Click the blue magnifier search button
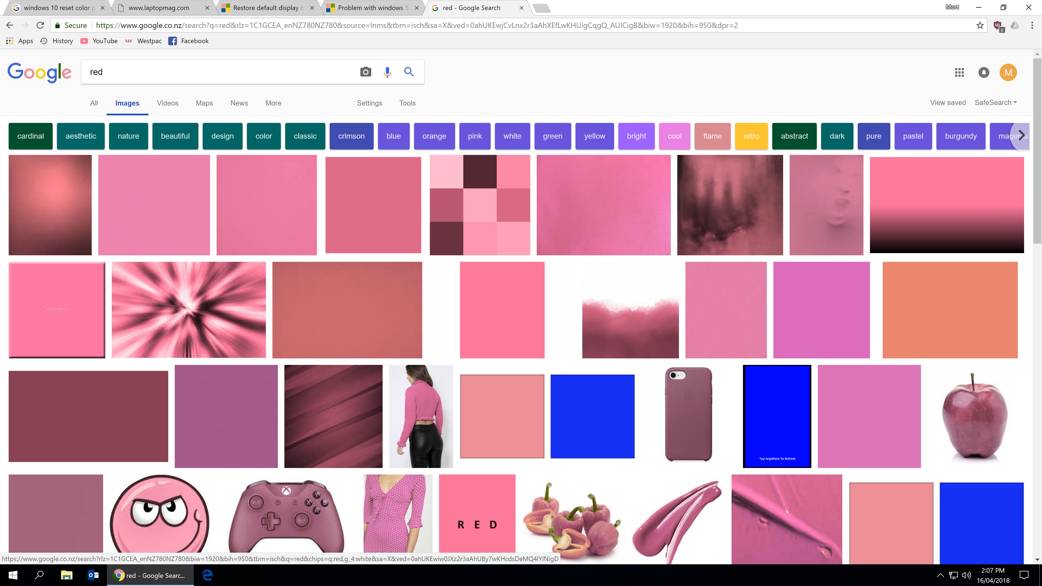Viewport: 1042px width, 586px height. click(x=409, y=72)
